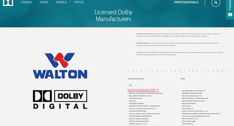The image size is (234, 126).
Task: Jump to letter A in the index
Action: 129,71
